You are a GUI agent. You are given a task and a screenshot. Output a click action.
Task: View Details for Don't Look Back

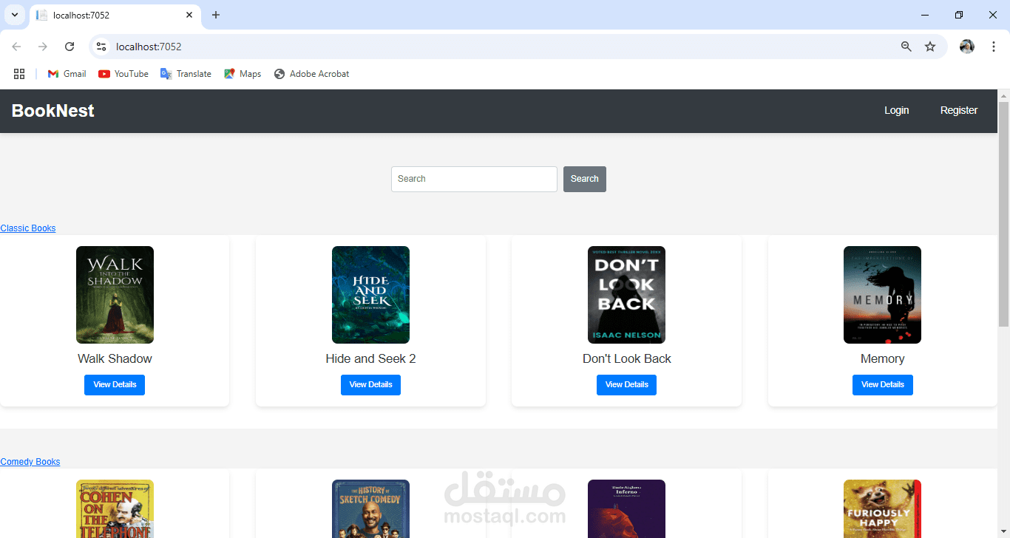(x=626, y=385)
